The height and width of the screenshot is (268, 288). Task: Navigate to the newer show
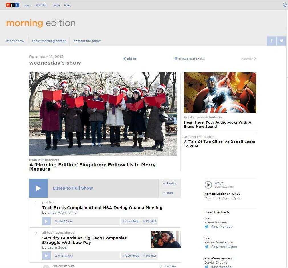point(247,59)
